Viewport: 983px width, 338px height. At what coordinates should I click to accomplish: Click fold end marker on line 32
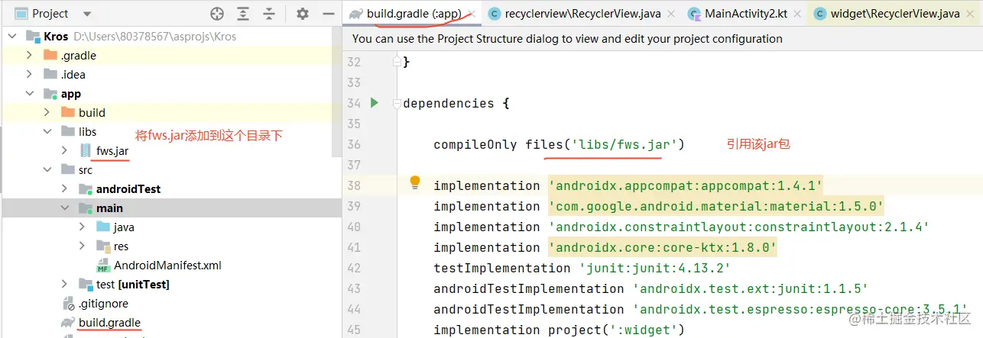coord(396,62)
